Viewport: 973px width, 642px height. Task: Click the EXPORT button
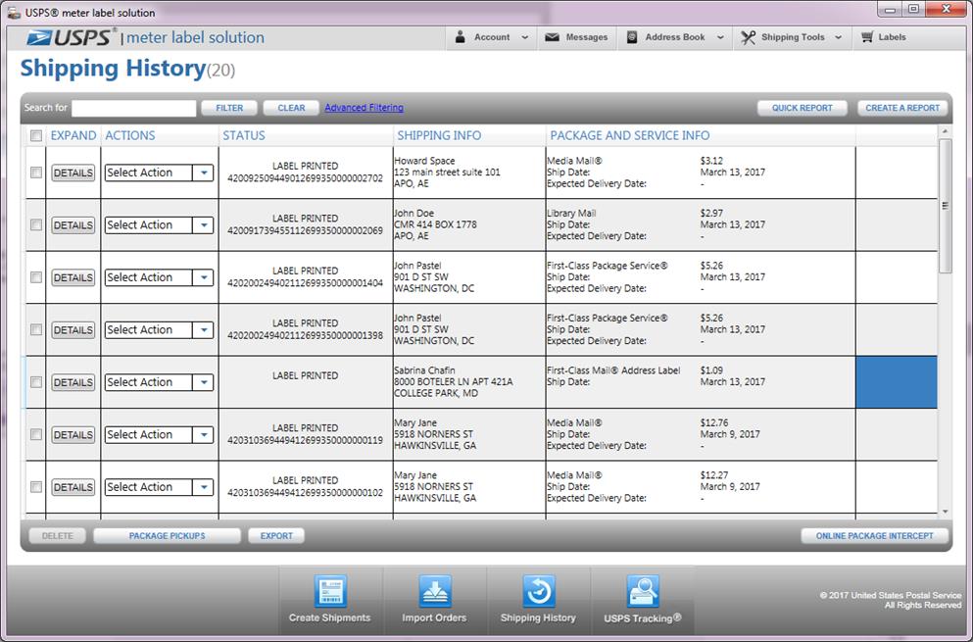click(276, 536)
